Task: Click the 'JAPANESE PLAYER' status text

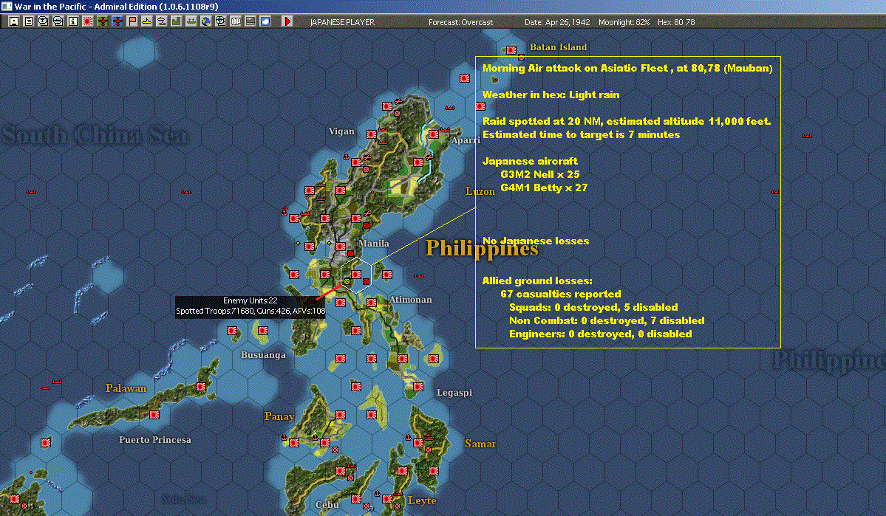Action: (x=342, y=22)
